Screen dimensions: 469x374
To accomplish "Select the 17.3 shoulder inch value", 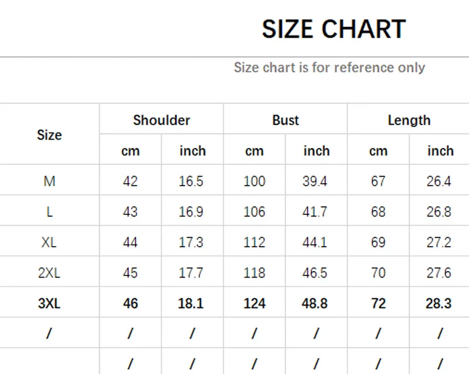I will click(x=191, y=242).
